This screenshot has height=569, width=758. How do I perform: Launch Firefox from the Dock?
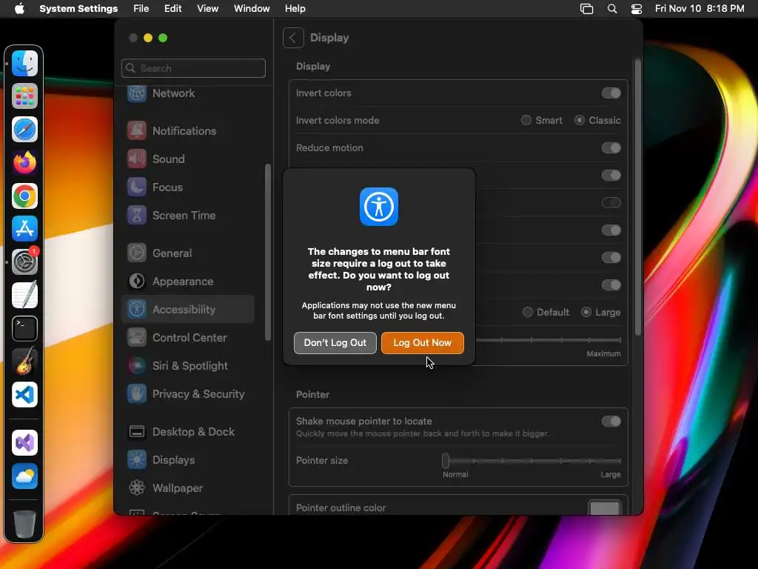[24, 162]
